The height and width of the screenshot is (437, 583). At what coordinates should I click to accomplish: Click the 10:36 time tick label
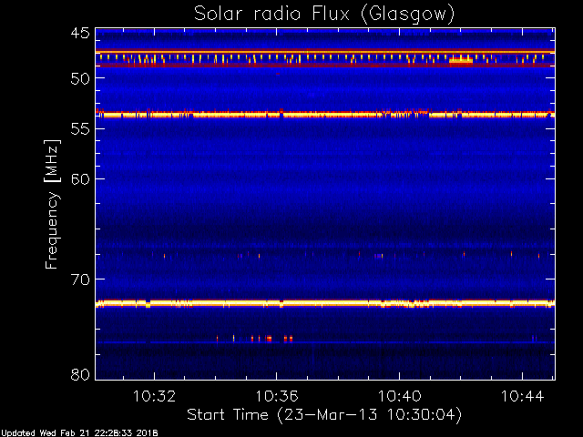pyautogui.click(x=277, y=396)
